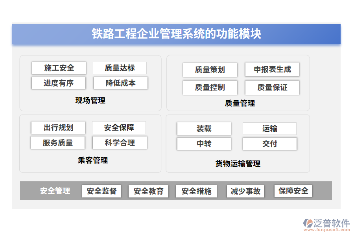Open the 进度有序 module
The width and height of the screenshot is (354, 236).
pos(58,83)
